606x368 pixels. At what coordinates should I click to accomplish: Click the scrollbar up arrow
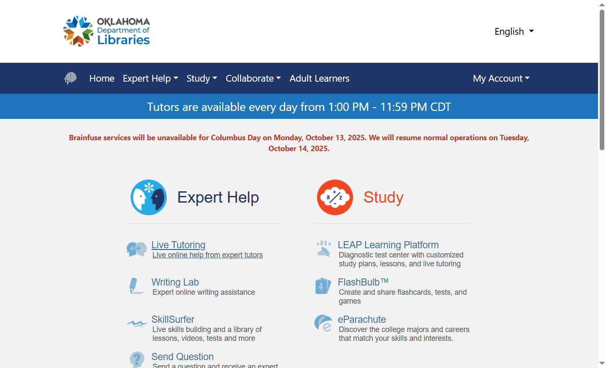click(602, 4)
